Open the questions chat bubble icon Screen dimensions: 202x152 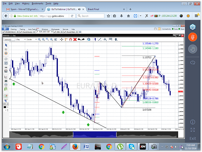click(193, 63)
